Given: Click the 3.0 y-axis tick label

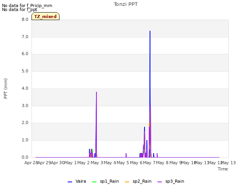Looking at the screenshot, I should (x=25, y=106).
